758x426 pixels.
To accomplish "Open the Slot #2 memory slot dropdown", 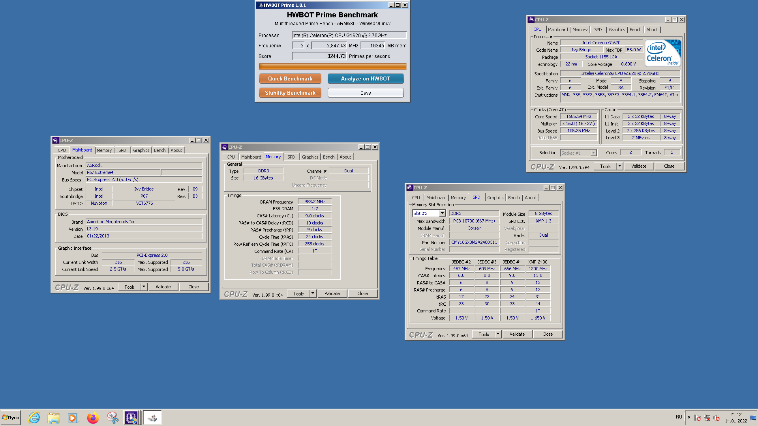I will 442,213.
